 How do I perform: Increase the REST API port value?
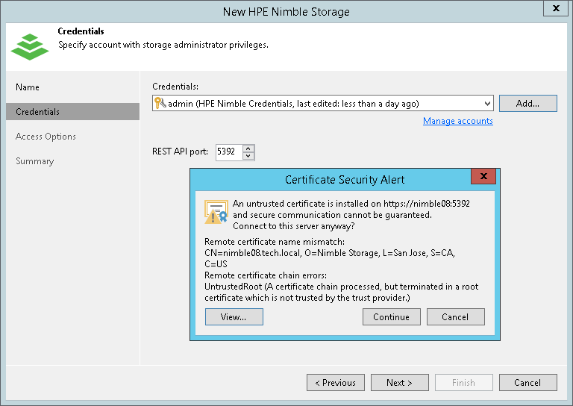tap(248, 148)
